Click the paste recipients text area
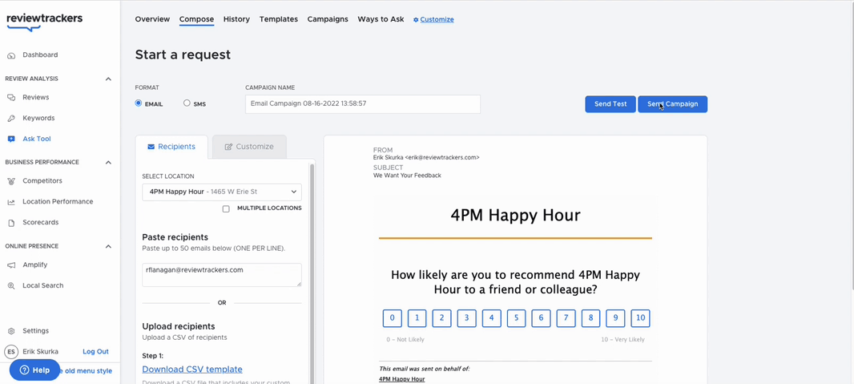Screen dimensions: 854x384 click(222, 275)
